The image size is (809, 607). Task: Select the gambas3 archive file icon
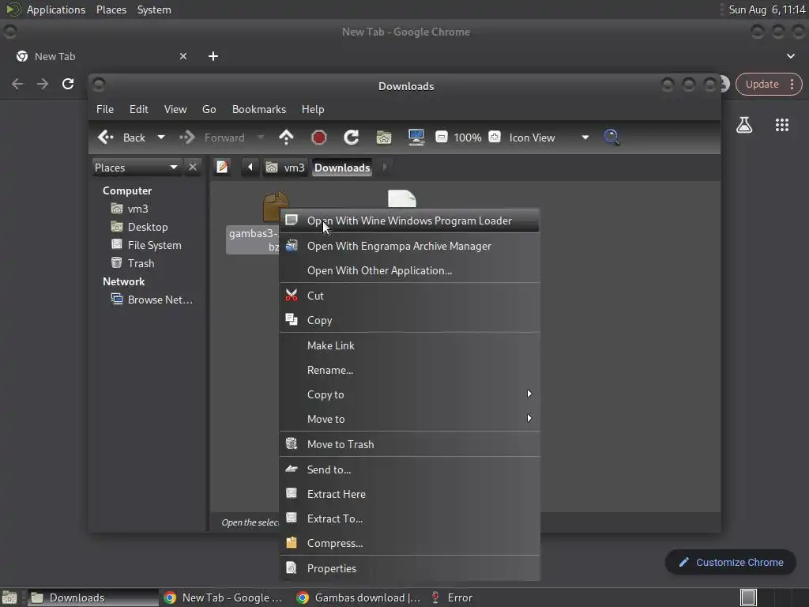(275, 205)
